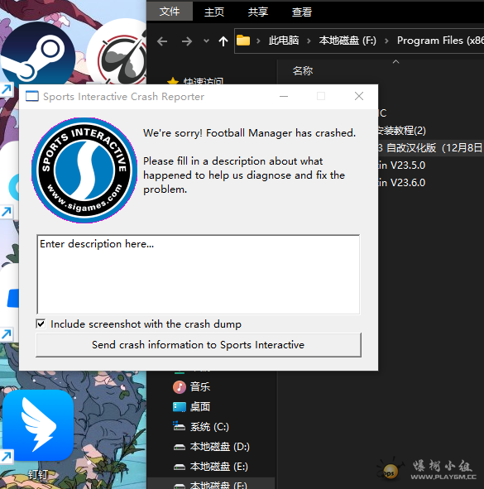
Task: Go forward in Explorer navigation
Action: point(187,41)
